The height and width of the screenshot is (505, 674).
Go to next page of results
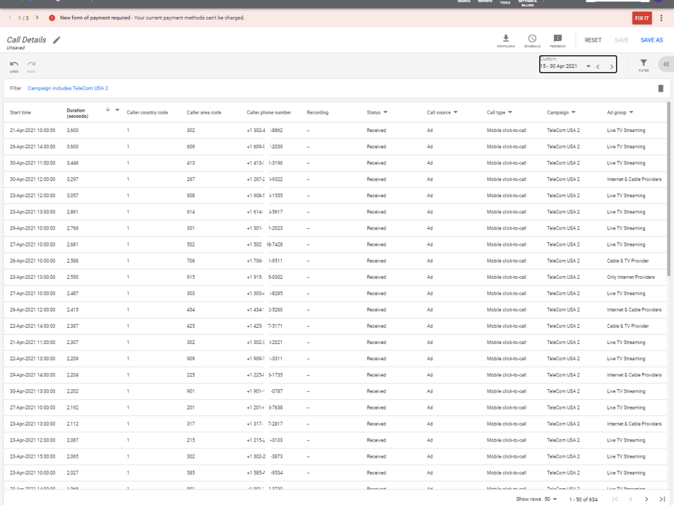[x=646, y=499]
